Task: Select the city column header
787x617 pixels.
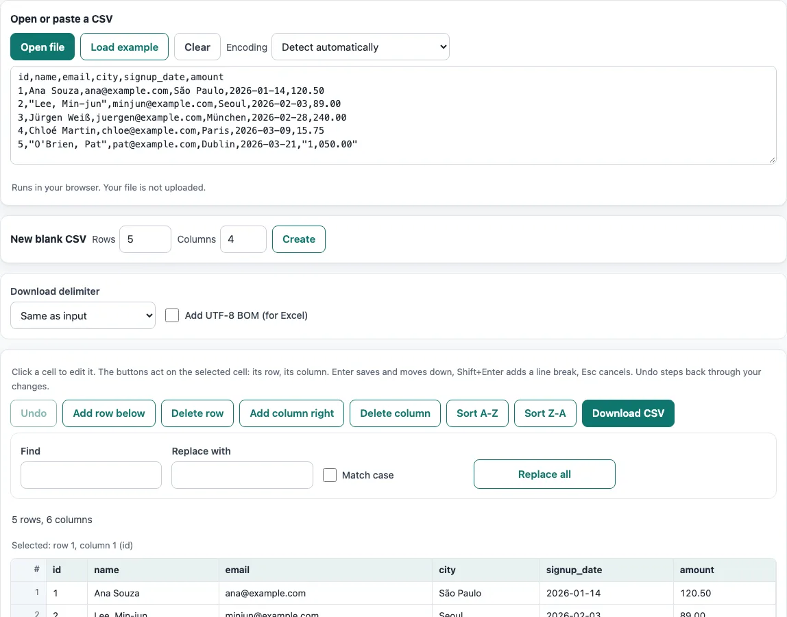Action: coord(486,570)
